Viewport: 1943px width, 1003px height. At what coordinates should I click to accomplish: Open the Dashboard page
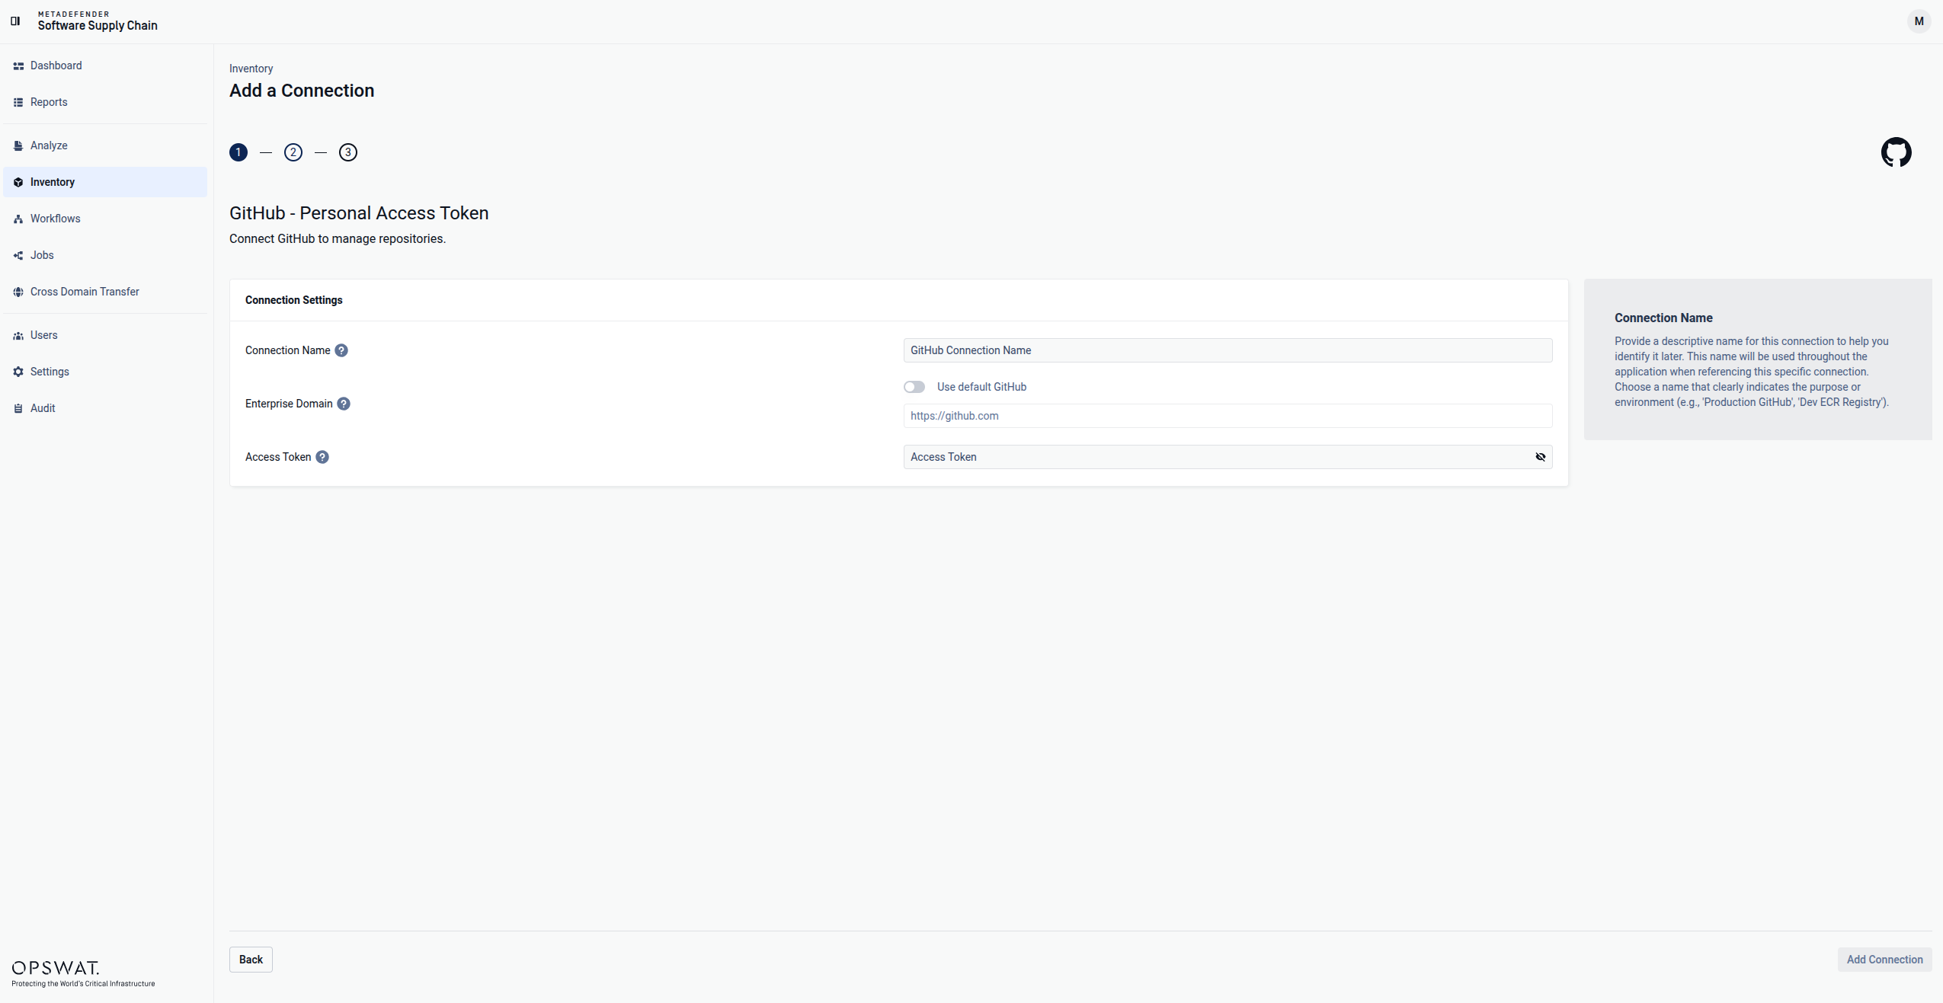[105, 65]
